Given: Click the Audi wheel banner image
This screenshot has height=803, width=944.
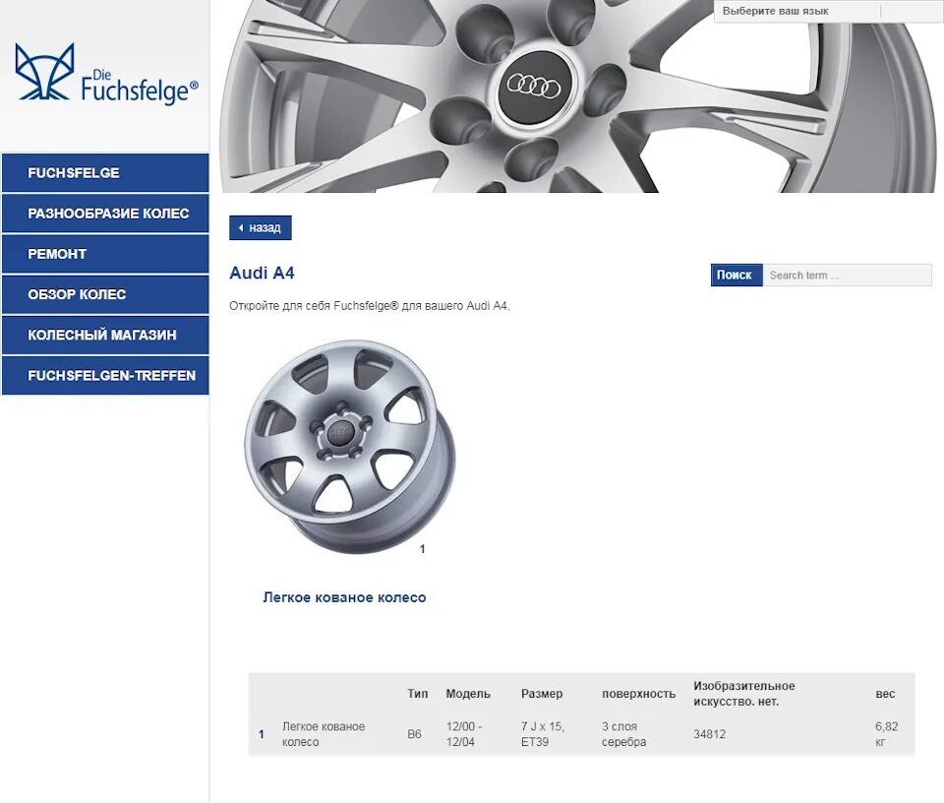Looking at the screenshot, I should [x=578, y=96].
